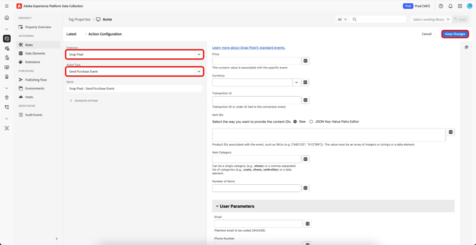This screenshot has width=476, height=245.
Task: Open the notifications bell
Action: pyautogui.click(x=451, y=6)
